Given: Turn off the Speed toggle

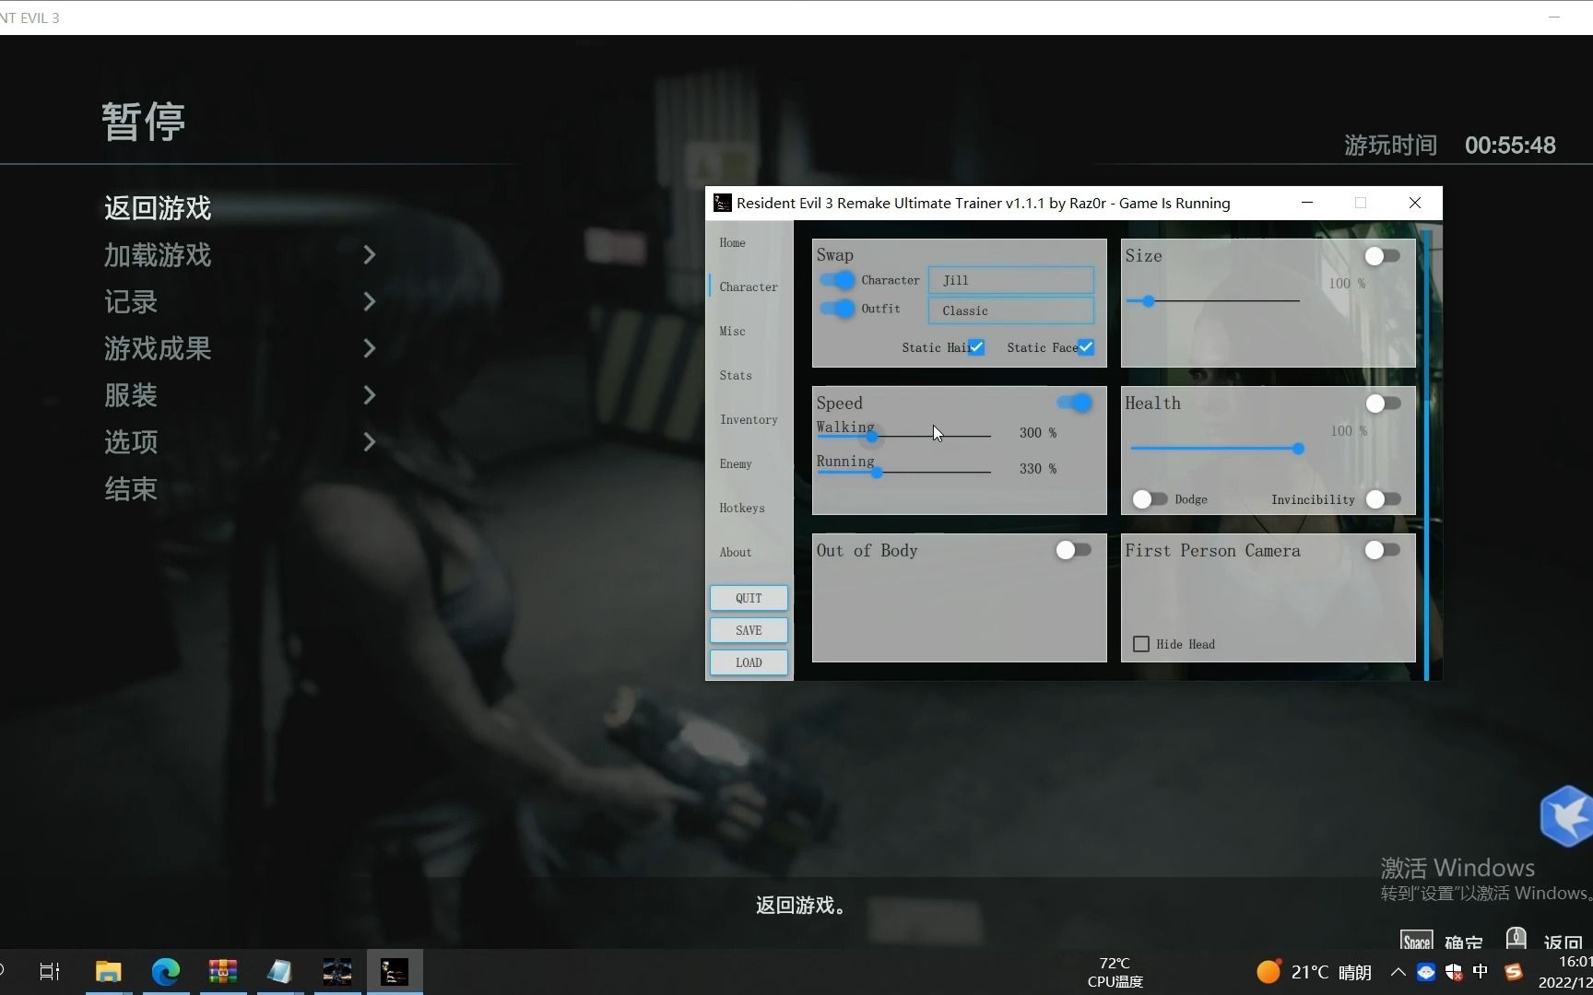Looking at the screenshot, I should point(1074,403).
